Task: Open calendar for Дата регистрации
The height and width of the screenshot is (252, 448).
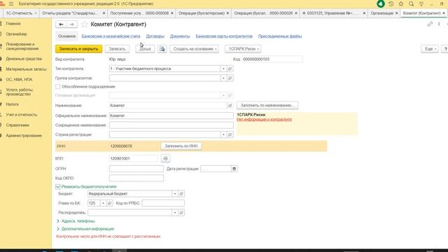Action: 234,169
